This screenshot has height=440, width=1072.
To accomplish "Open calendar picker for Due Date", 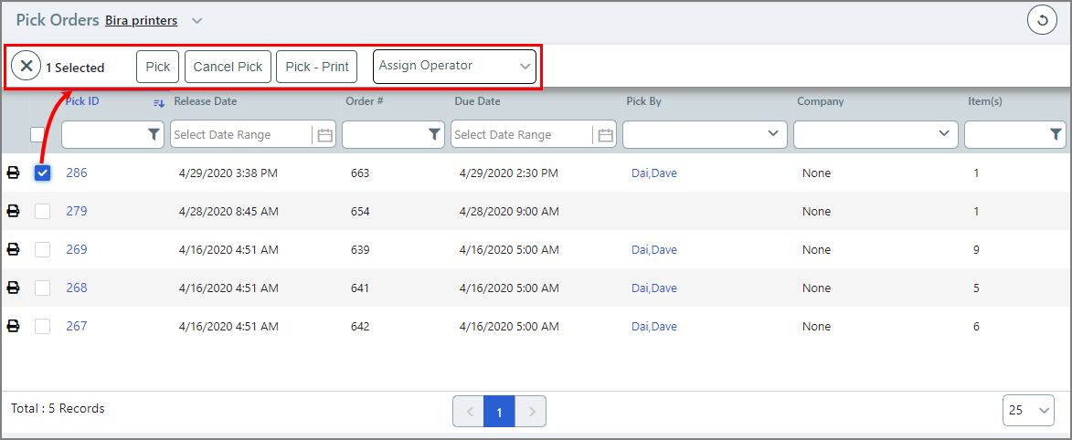I will (605, 135).
